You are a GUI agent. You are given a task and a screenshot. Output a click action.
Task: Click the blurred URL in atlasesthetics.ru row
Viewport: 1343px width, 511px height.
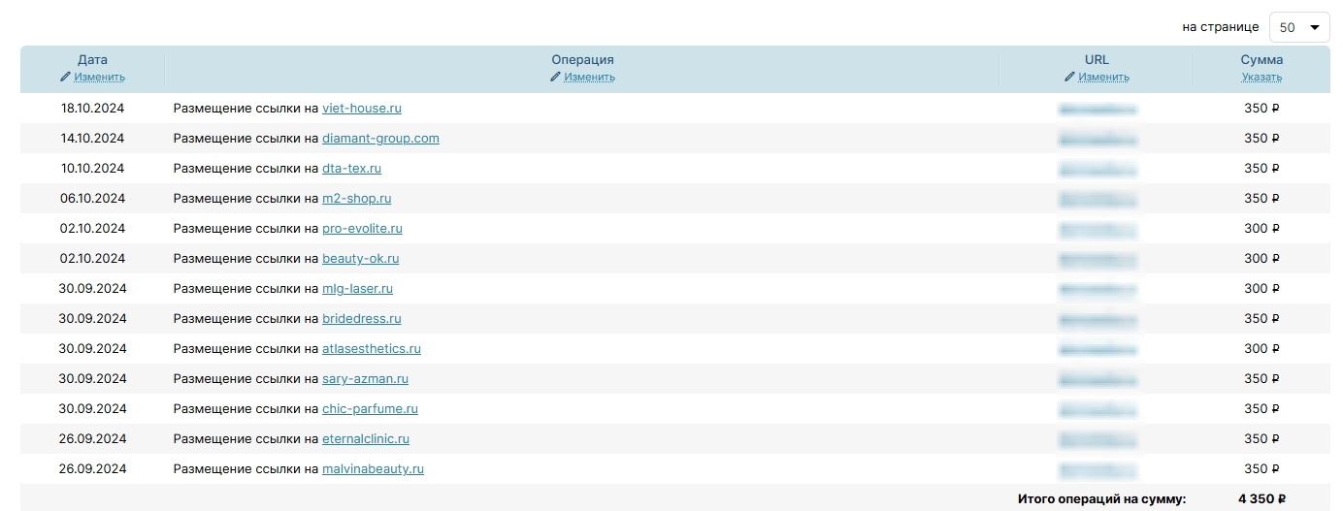[x=1097, y=349]
